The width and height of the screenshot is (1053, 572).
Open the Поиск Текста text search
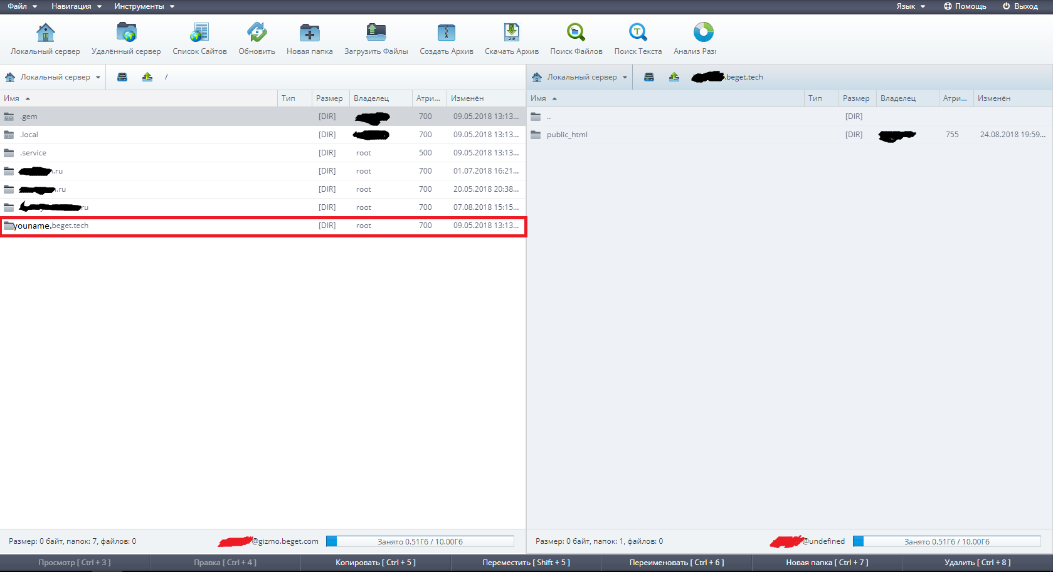click(x=638, y=33)
